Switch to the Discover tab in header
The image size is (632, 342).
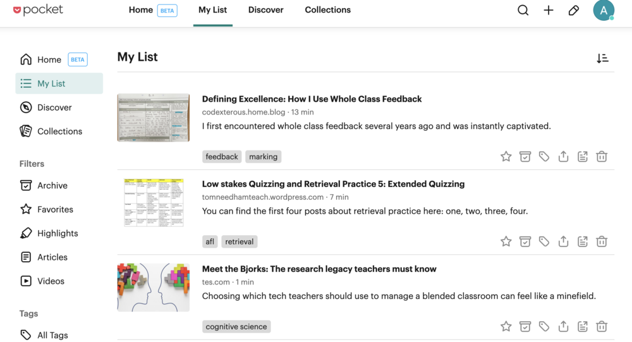pos(265,10)
